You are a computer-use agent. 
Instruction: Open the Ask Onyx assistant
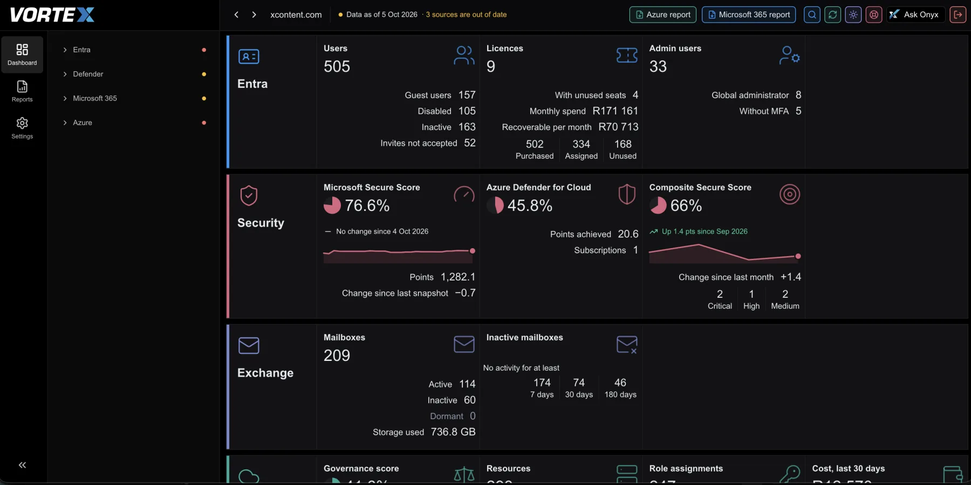point(915,15)
